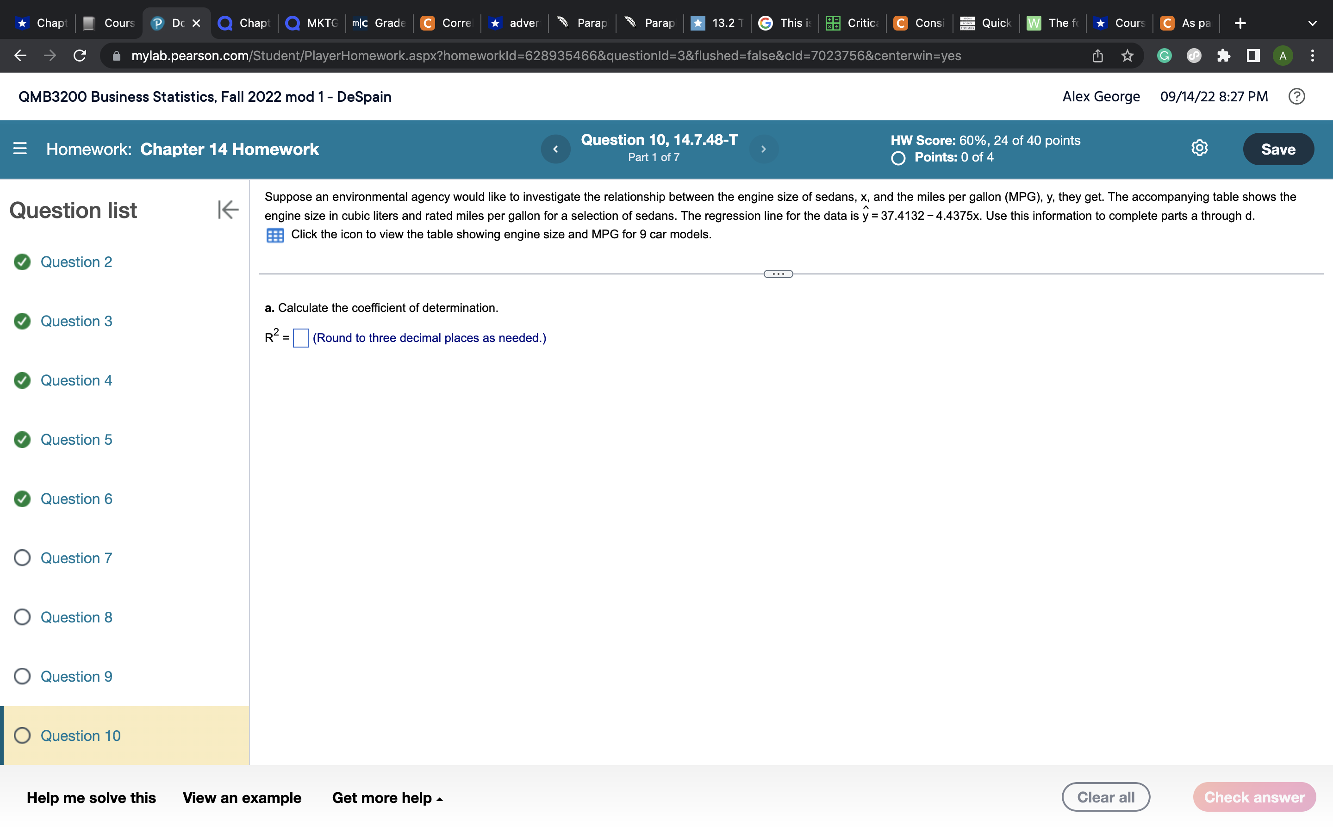Open the hamburger menu beside Homework
This screenshot has width=1333, height=833.
pyautogui.click(x=20, y=149)
